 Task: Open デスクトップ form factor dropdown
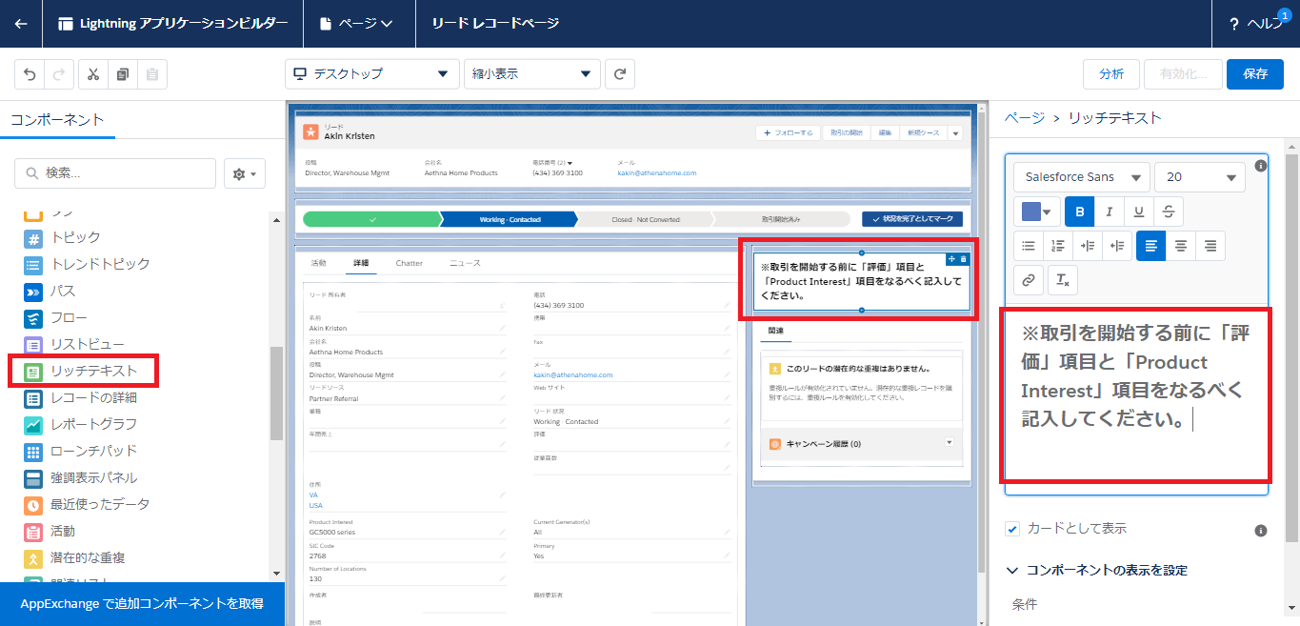tap(372, 74)
